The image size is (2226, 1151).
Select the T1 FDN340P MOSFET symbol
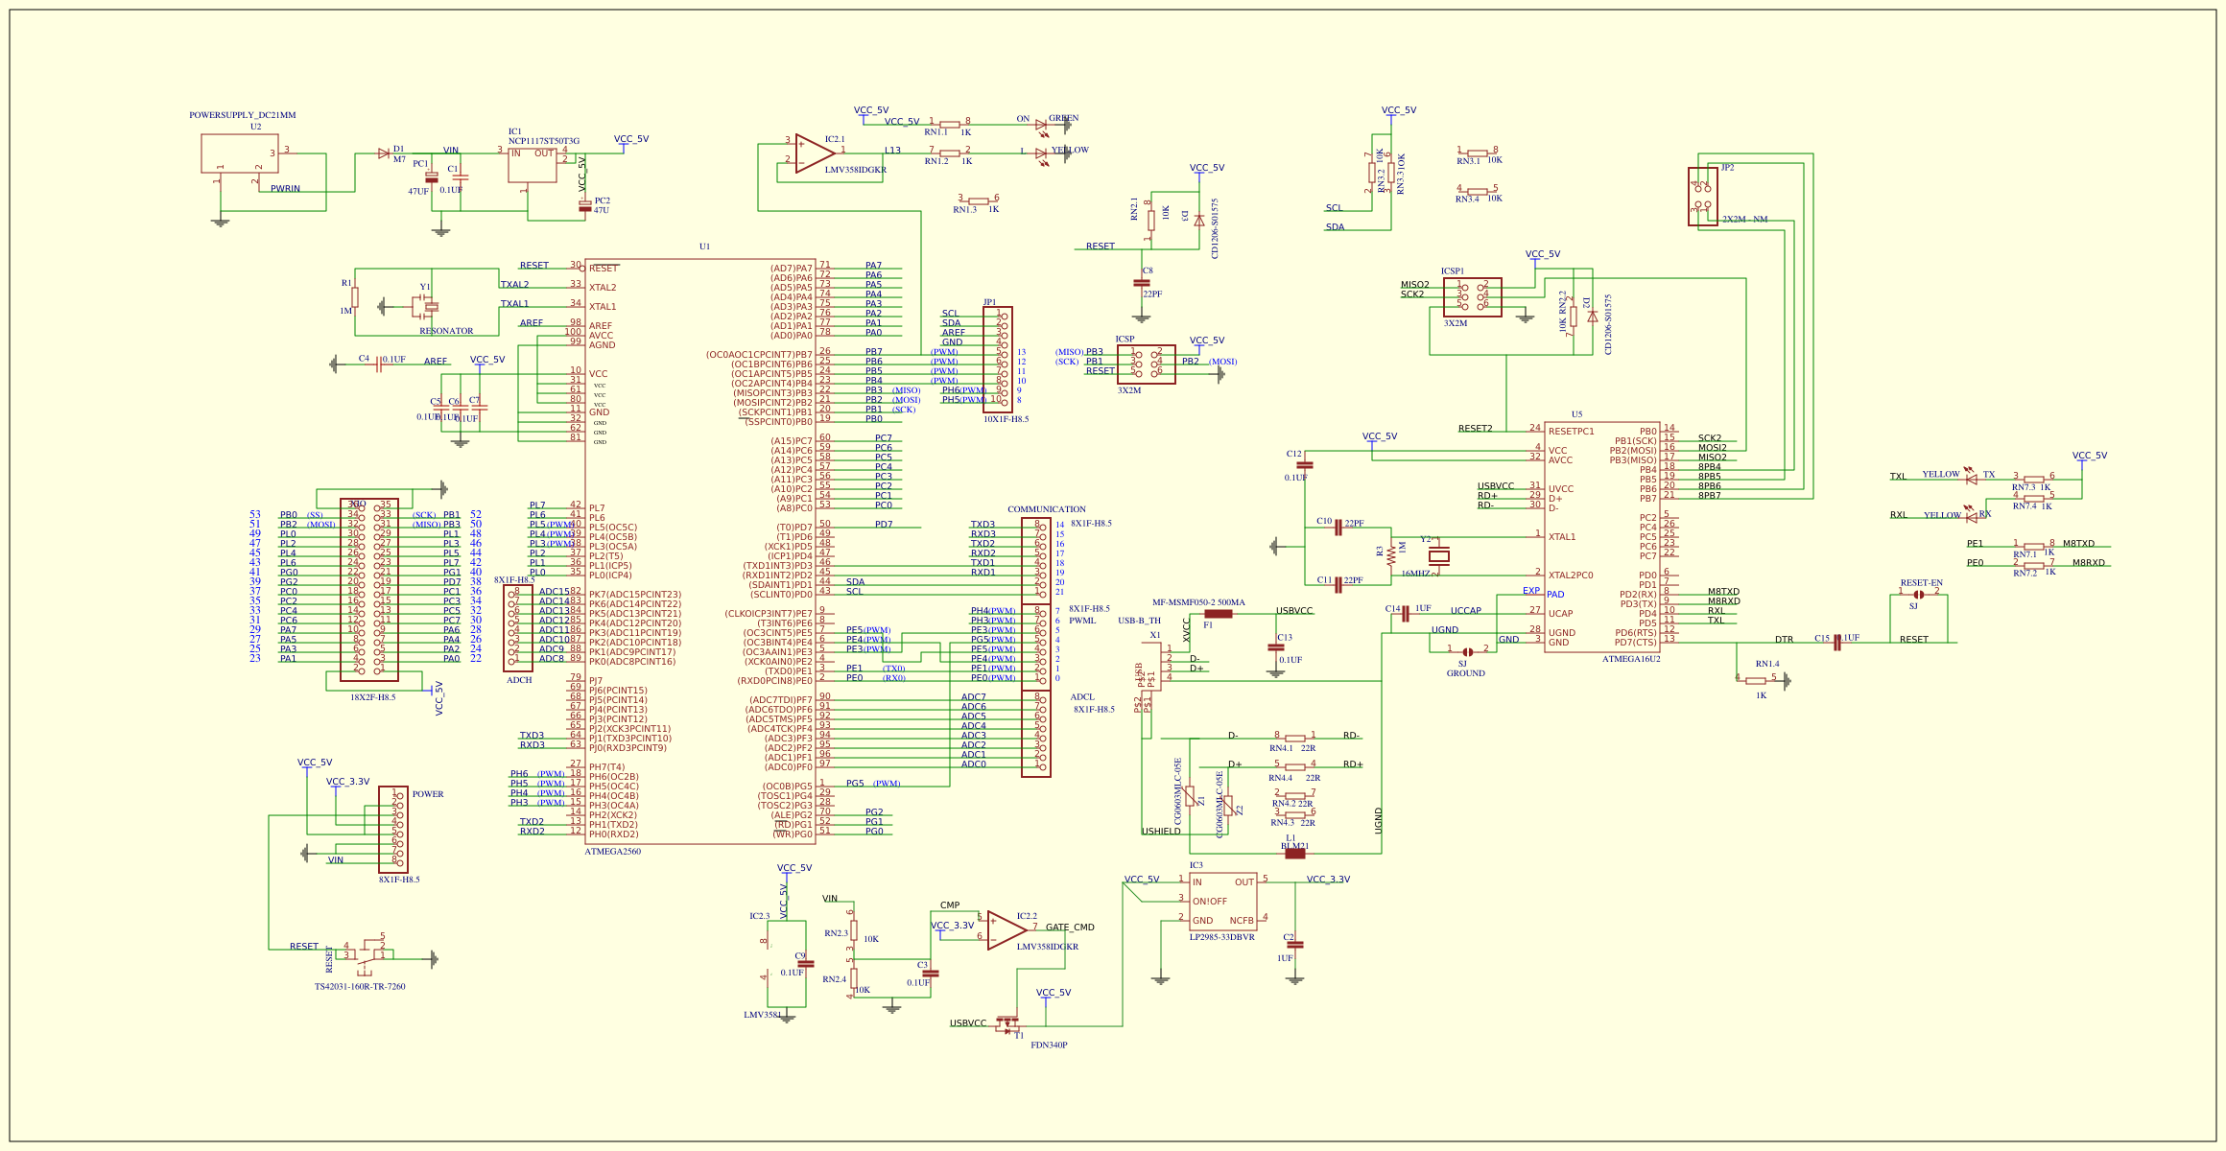pyautogui.click(x=1007, y=1023)
